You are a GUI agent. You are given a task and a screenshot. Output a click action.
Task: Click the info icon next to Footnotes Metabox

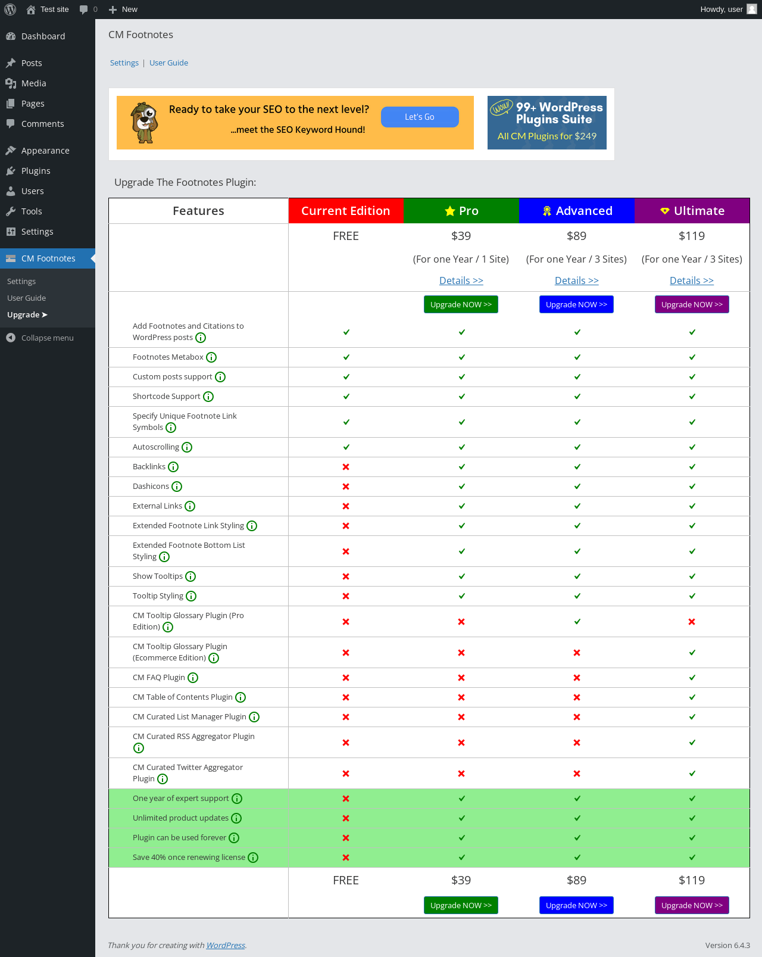tap(211, 357)
